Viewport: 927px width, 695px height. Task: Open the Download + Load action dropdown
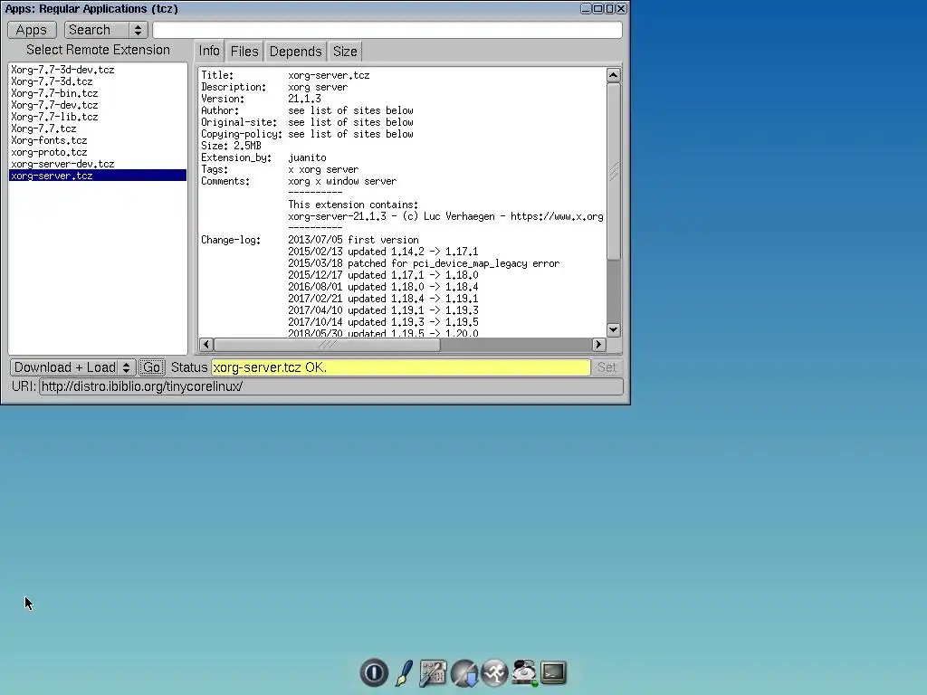[x=73, y=367]
